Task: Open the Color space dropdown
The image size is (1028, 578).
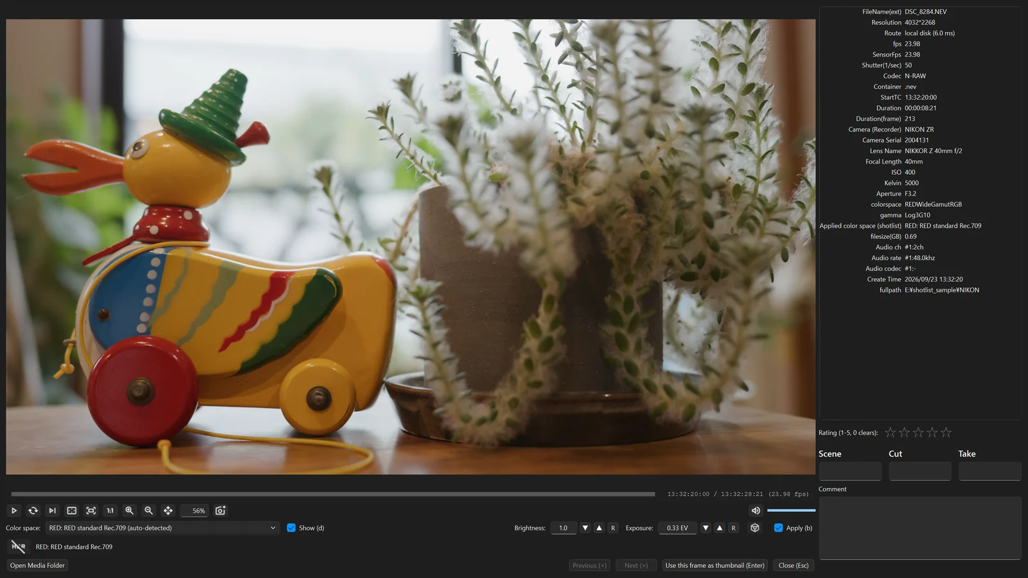Action: point(163,528)
